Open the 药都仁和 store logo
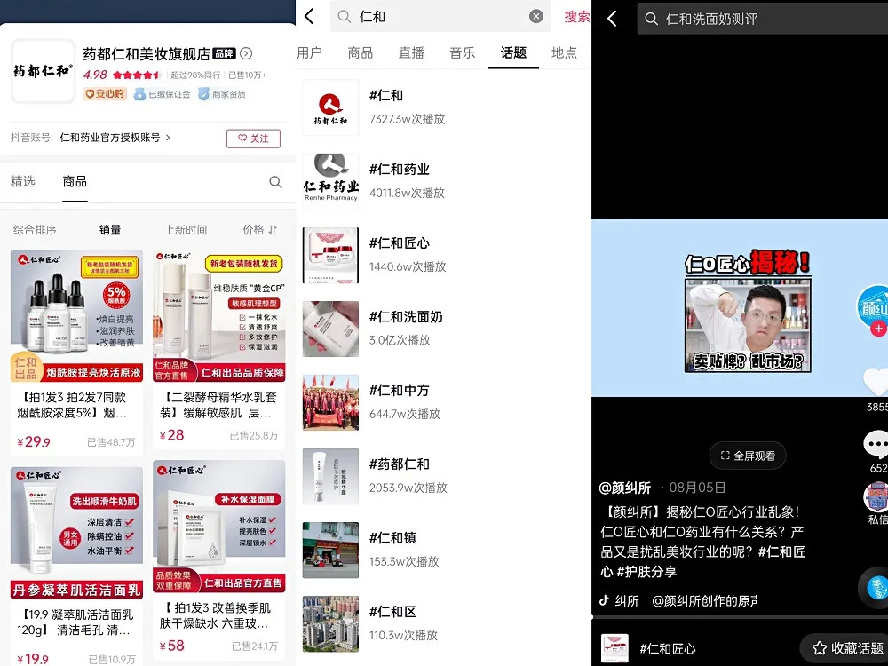 coord(43,71)
